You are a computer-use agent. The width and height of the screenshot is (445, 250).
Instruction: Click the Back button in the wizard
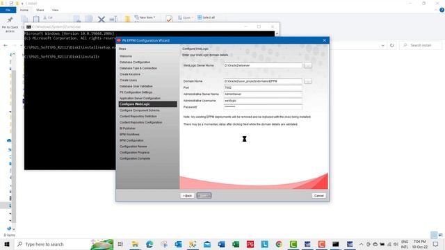(187, 196)
